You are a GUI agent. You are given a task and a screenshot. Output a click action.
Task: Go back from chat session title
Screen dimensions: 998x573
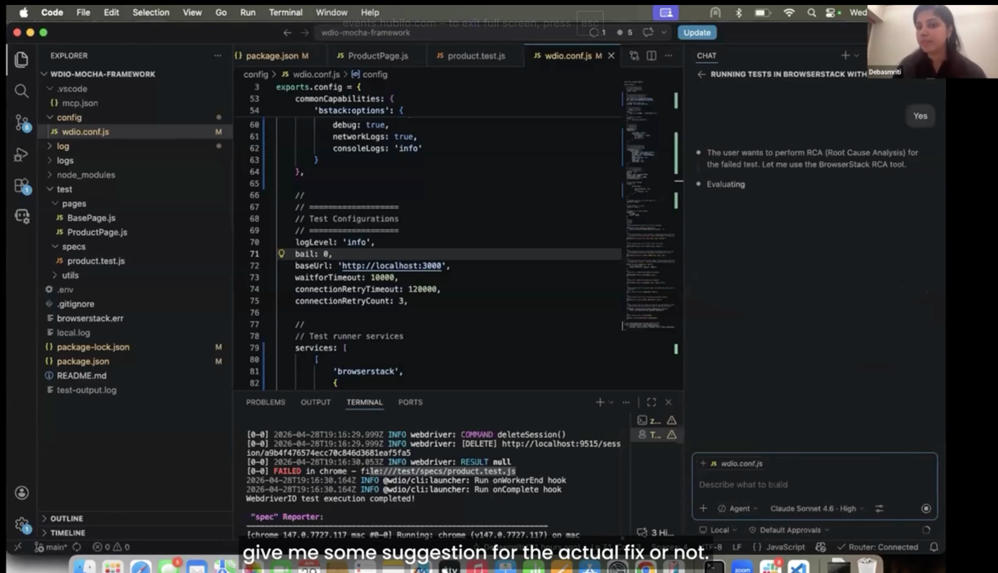(x=701, y=74)
